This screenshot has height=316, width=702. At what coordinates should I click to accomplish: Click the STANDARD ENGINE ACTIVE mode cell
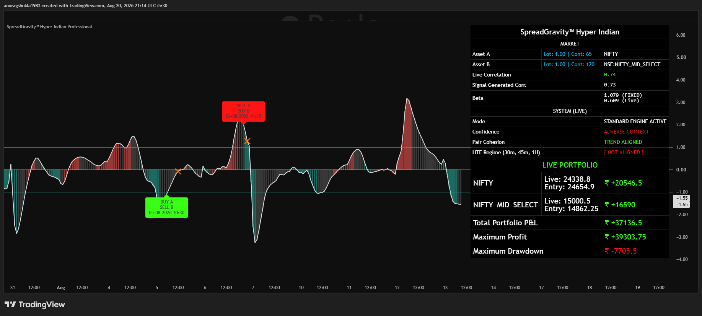(635, 122)
